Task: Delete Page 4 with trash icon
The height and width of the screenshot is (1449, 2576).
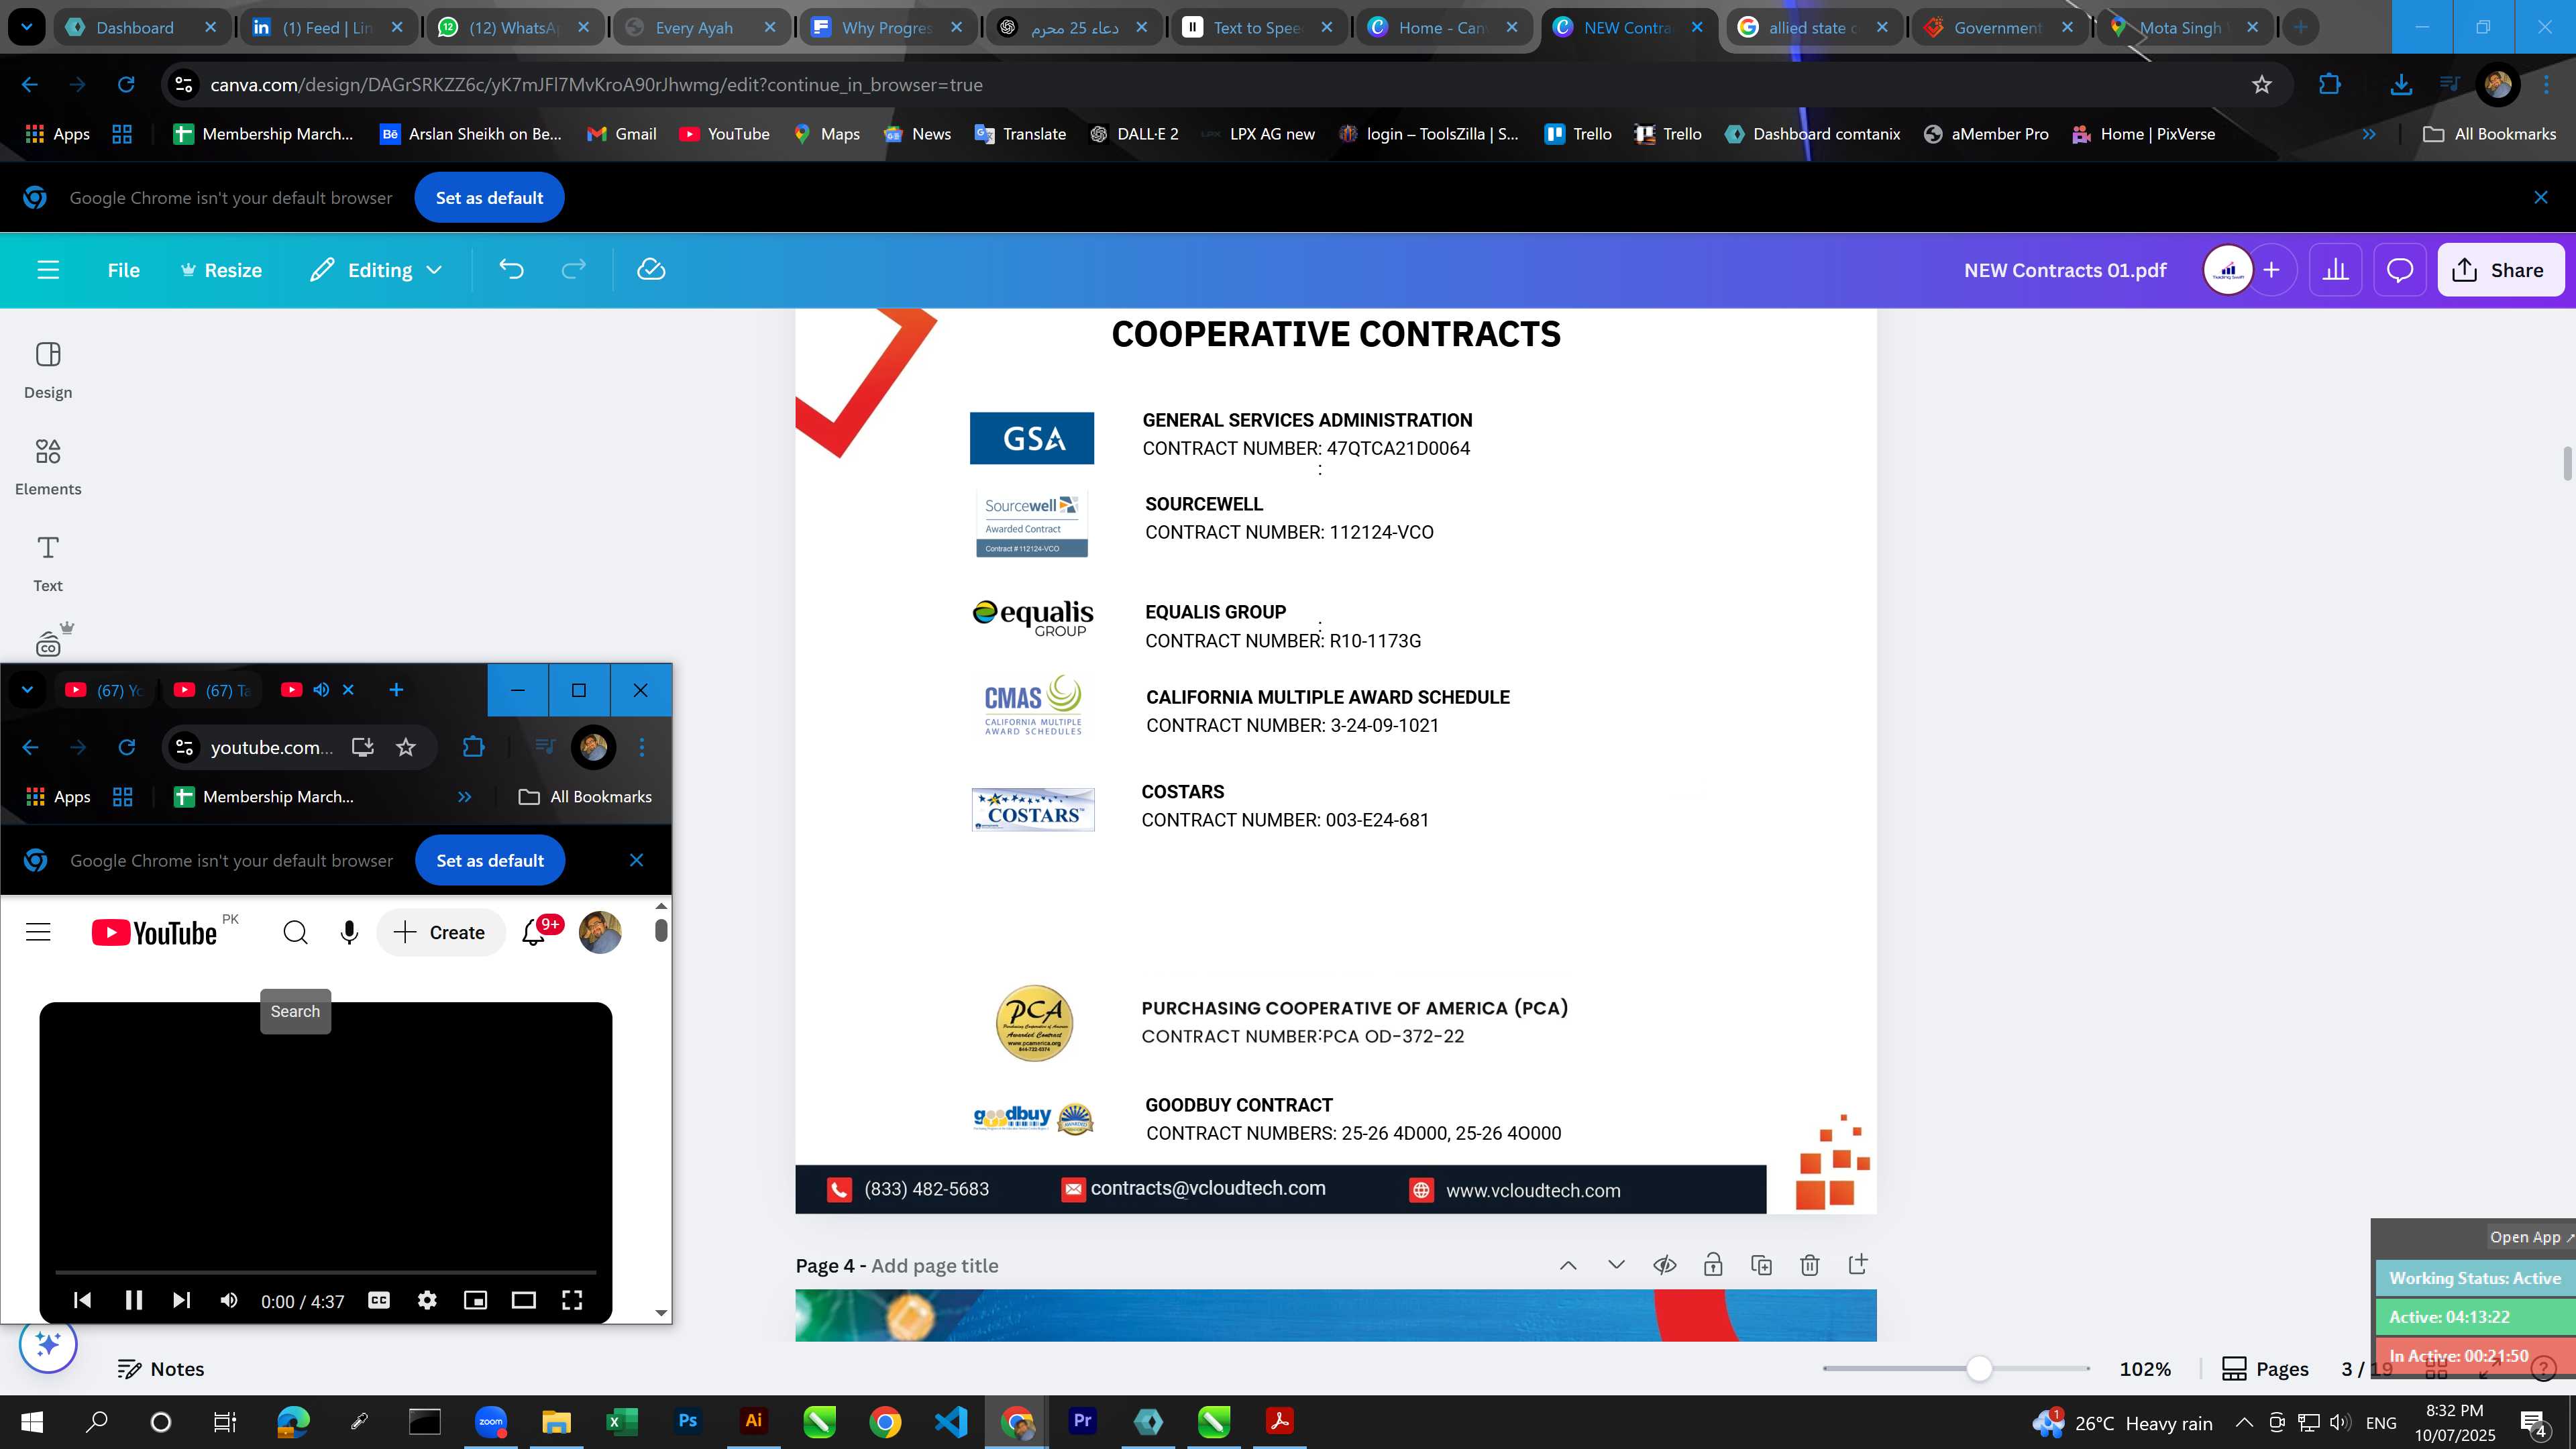Action: pyautogui.click(x=1810, y=1265)
